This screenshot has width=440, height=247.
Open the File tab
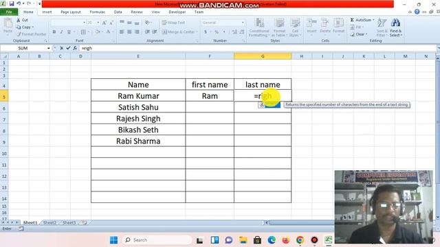tap(9, 12)
